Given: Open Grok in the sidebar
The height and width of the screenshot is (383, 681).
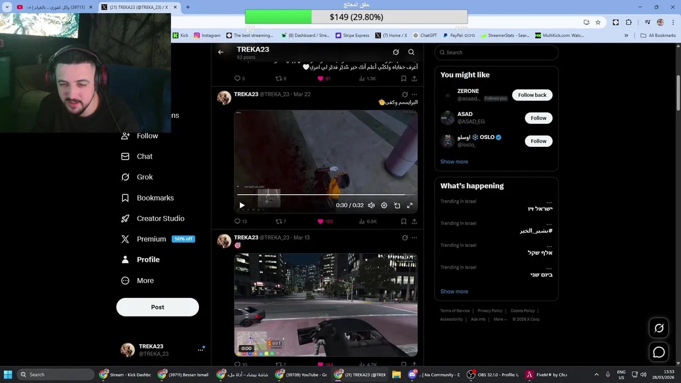Looking at the screenshot, I should point(137,177).
